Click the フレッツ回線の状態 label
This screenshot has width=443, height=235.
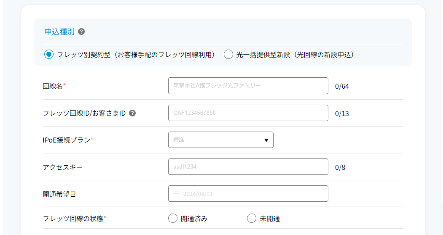click(73, 218)
